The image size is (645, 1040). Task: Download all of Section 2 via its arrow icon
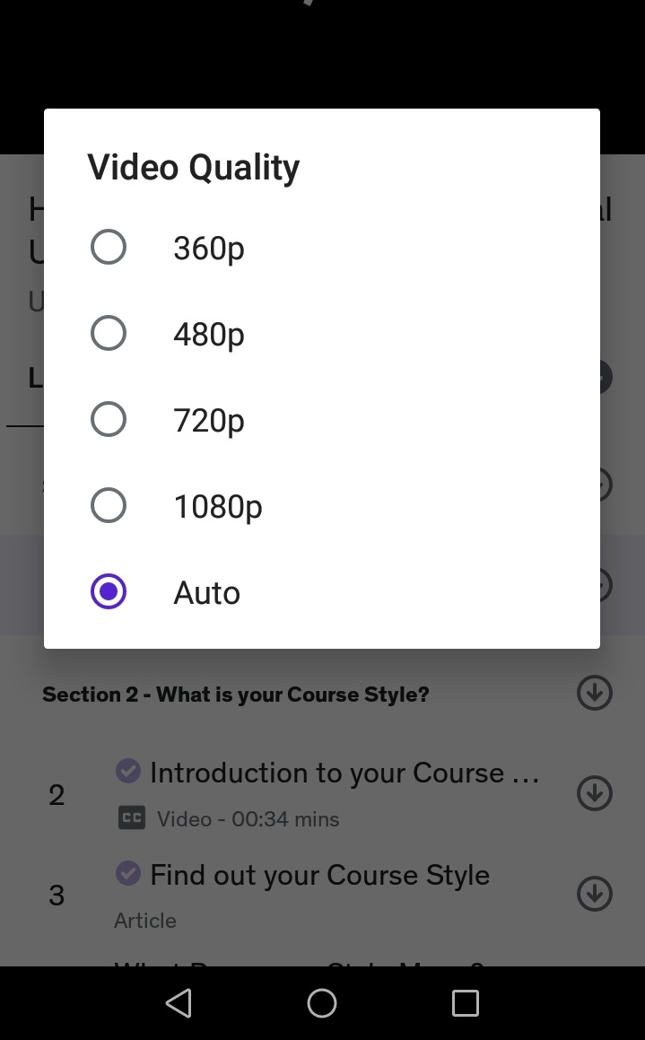tap(594, 693)
